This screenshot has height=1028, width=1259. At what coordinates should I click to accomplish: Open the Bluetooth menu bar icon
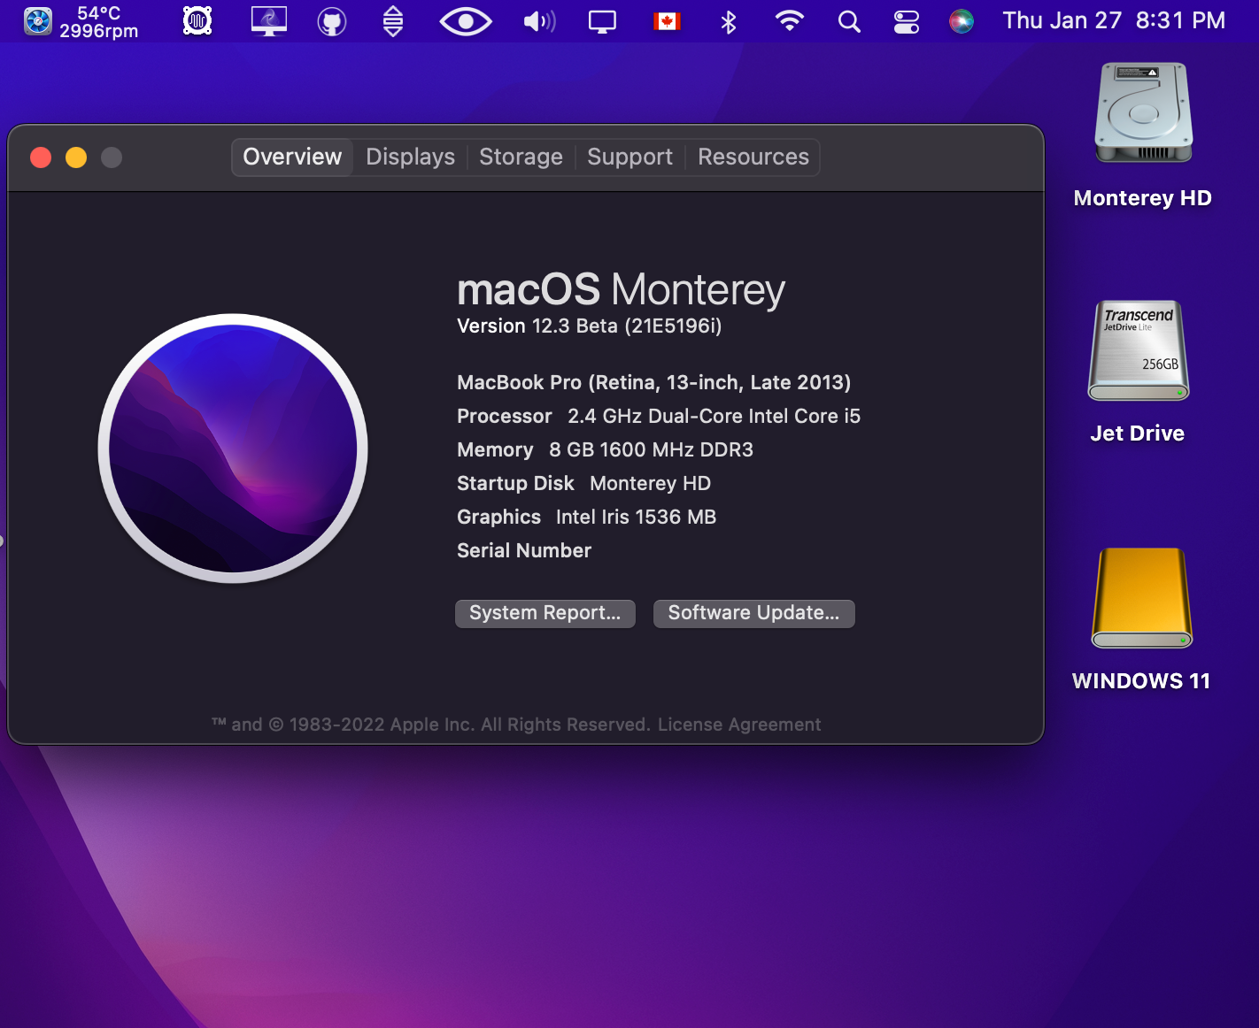pos(729,22)
